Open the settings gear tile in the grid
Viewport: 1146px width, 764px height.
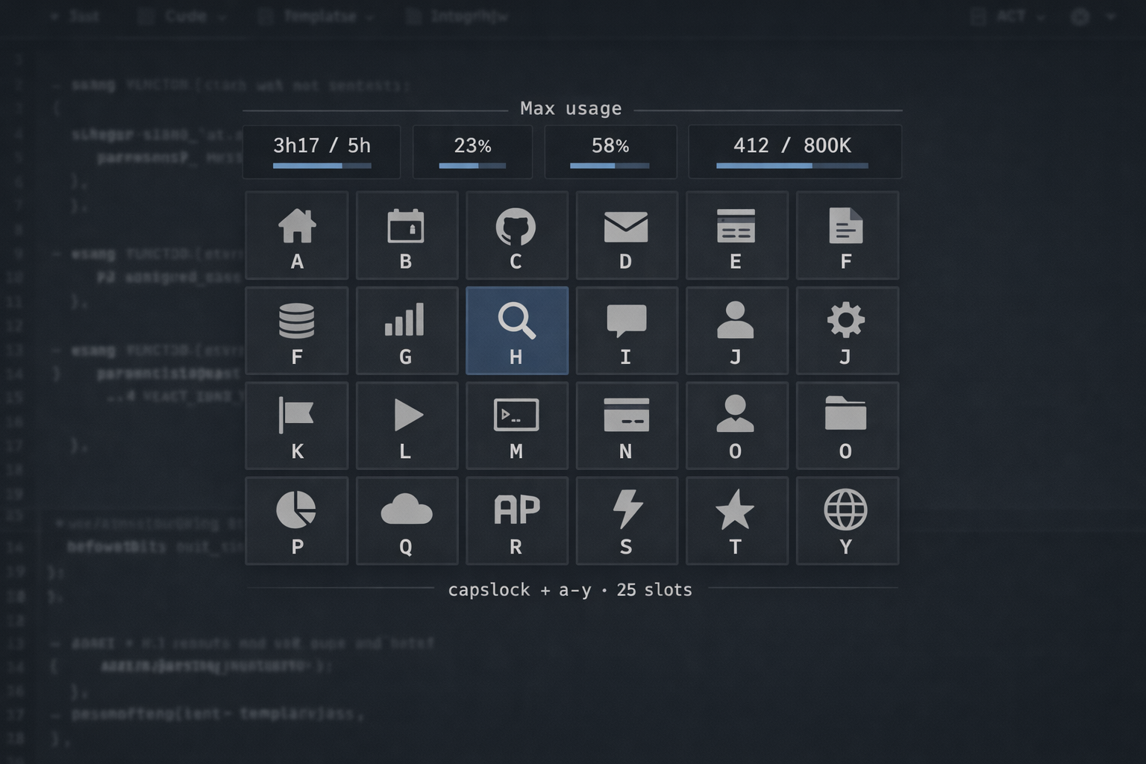point(846,331)
